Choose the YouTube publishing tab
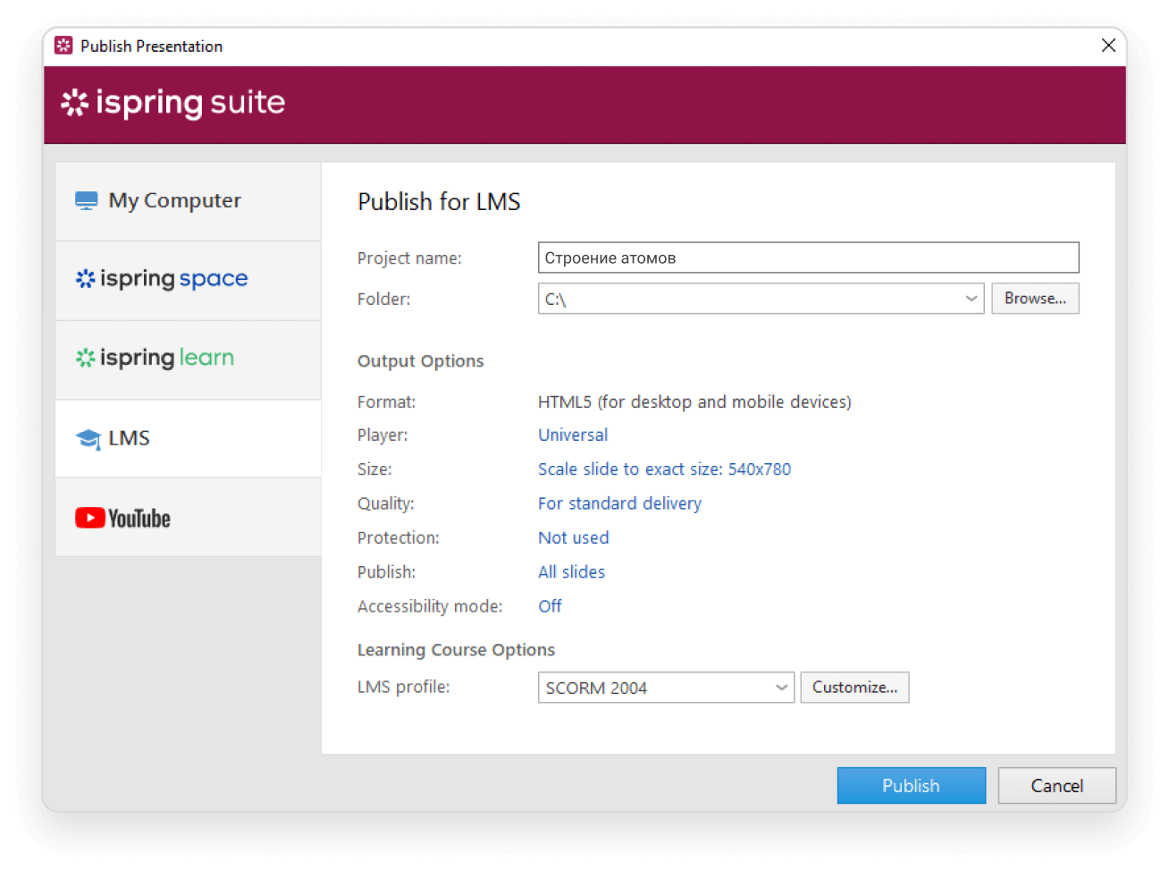Viewport: 1169px width, 870px height. tap(188, 517)
